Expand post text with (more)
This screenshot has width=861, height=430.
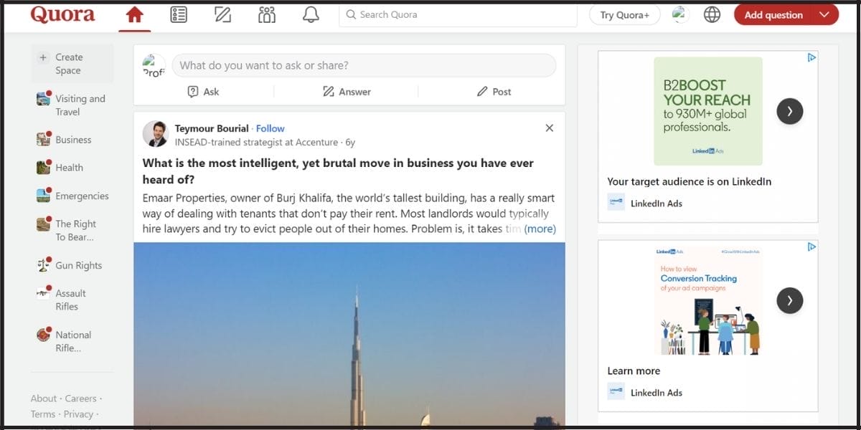click(540, 229)
